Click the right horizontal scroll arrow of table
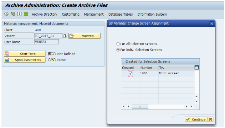The image size is (225, 128). [191, 107]
